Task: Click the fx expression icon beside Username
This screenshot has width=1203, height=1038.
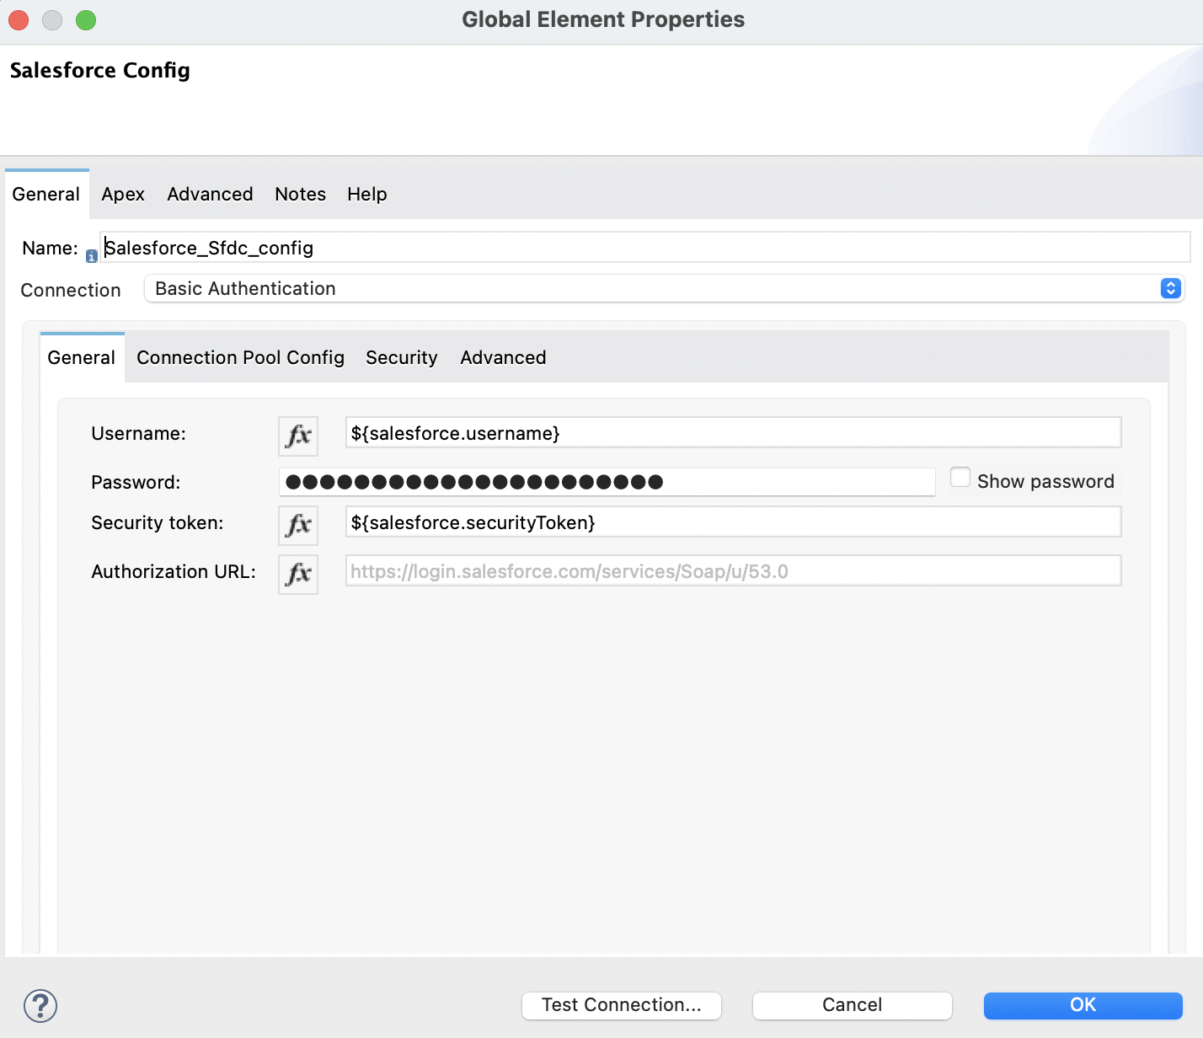Action: click(297, 436)
